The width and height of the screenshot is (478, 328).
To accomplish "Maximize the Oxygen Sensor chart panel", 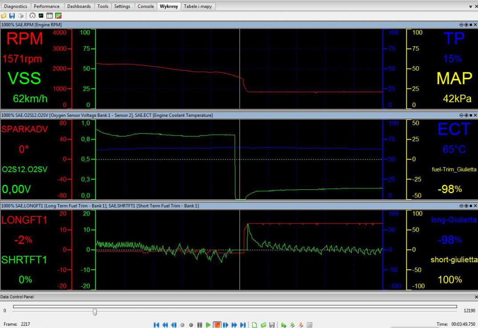I will 471,115.
